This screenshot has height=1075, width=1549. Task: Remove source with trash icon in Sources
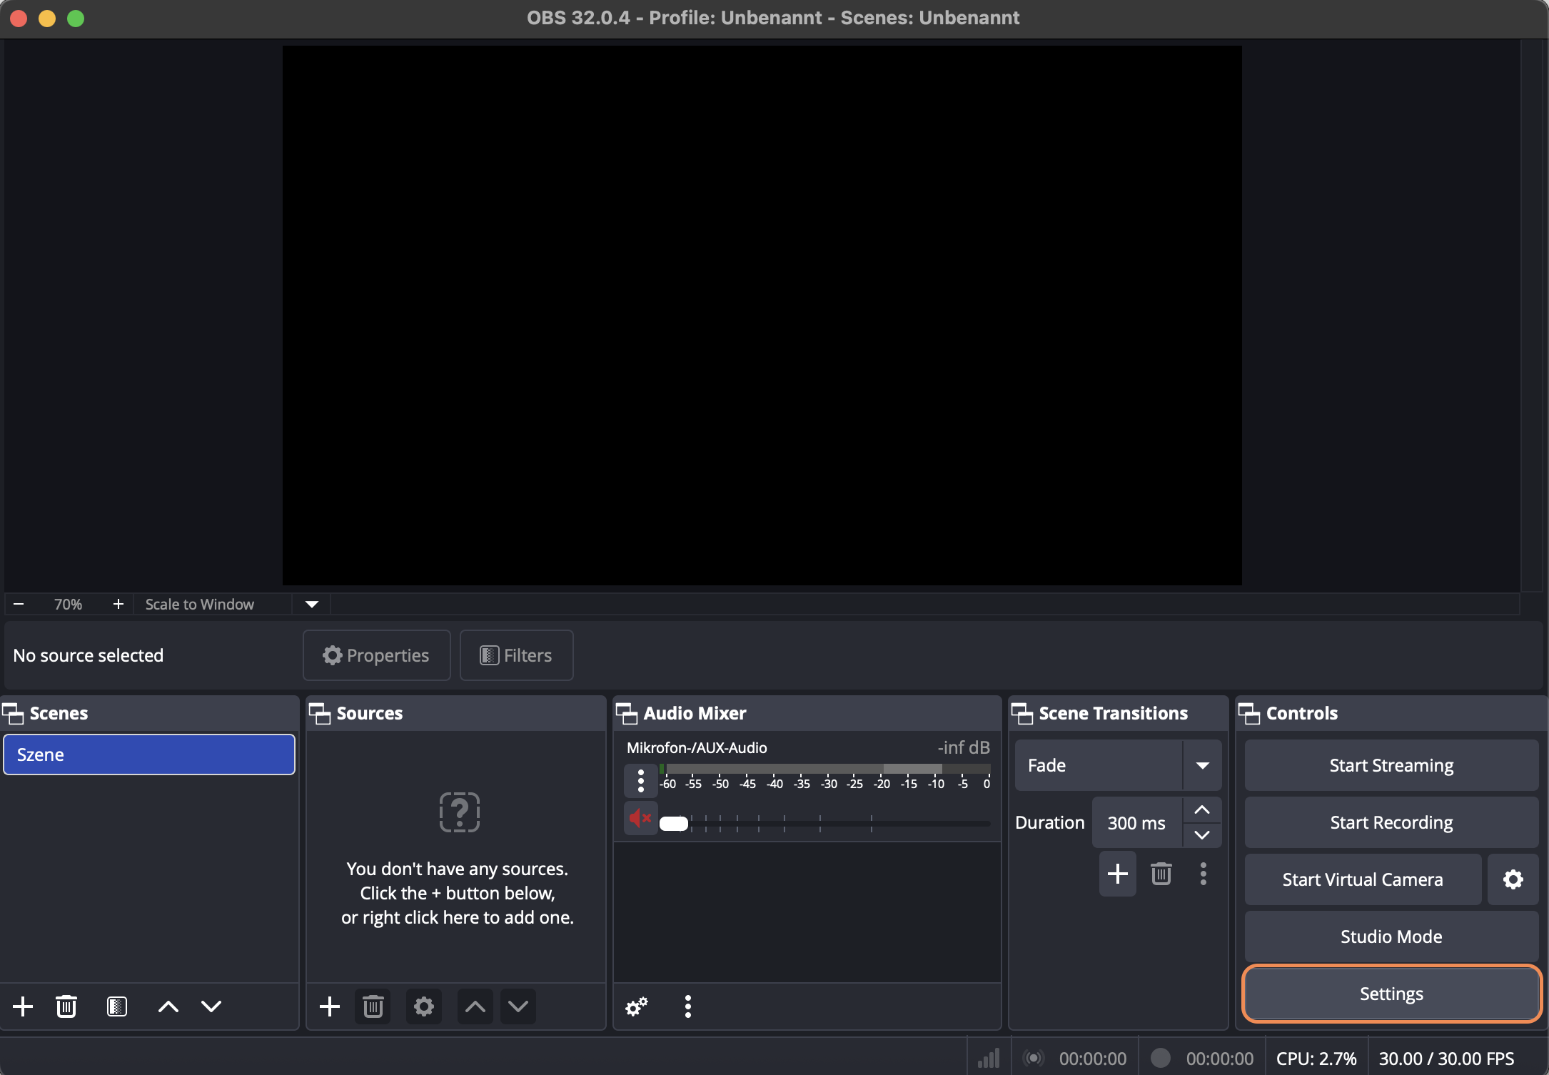pos(373,1006)
